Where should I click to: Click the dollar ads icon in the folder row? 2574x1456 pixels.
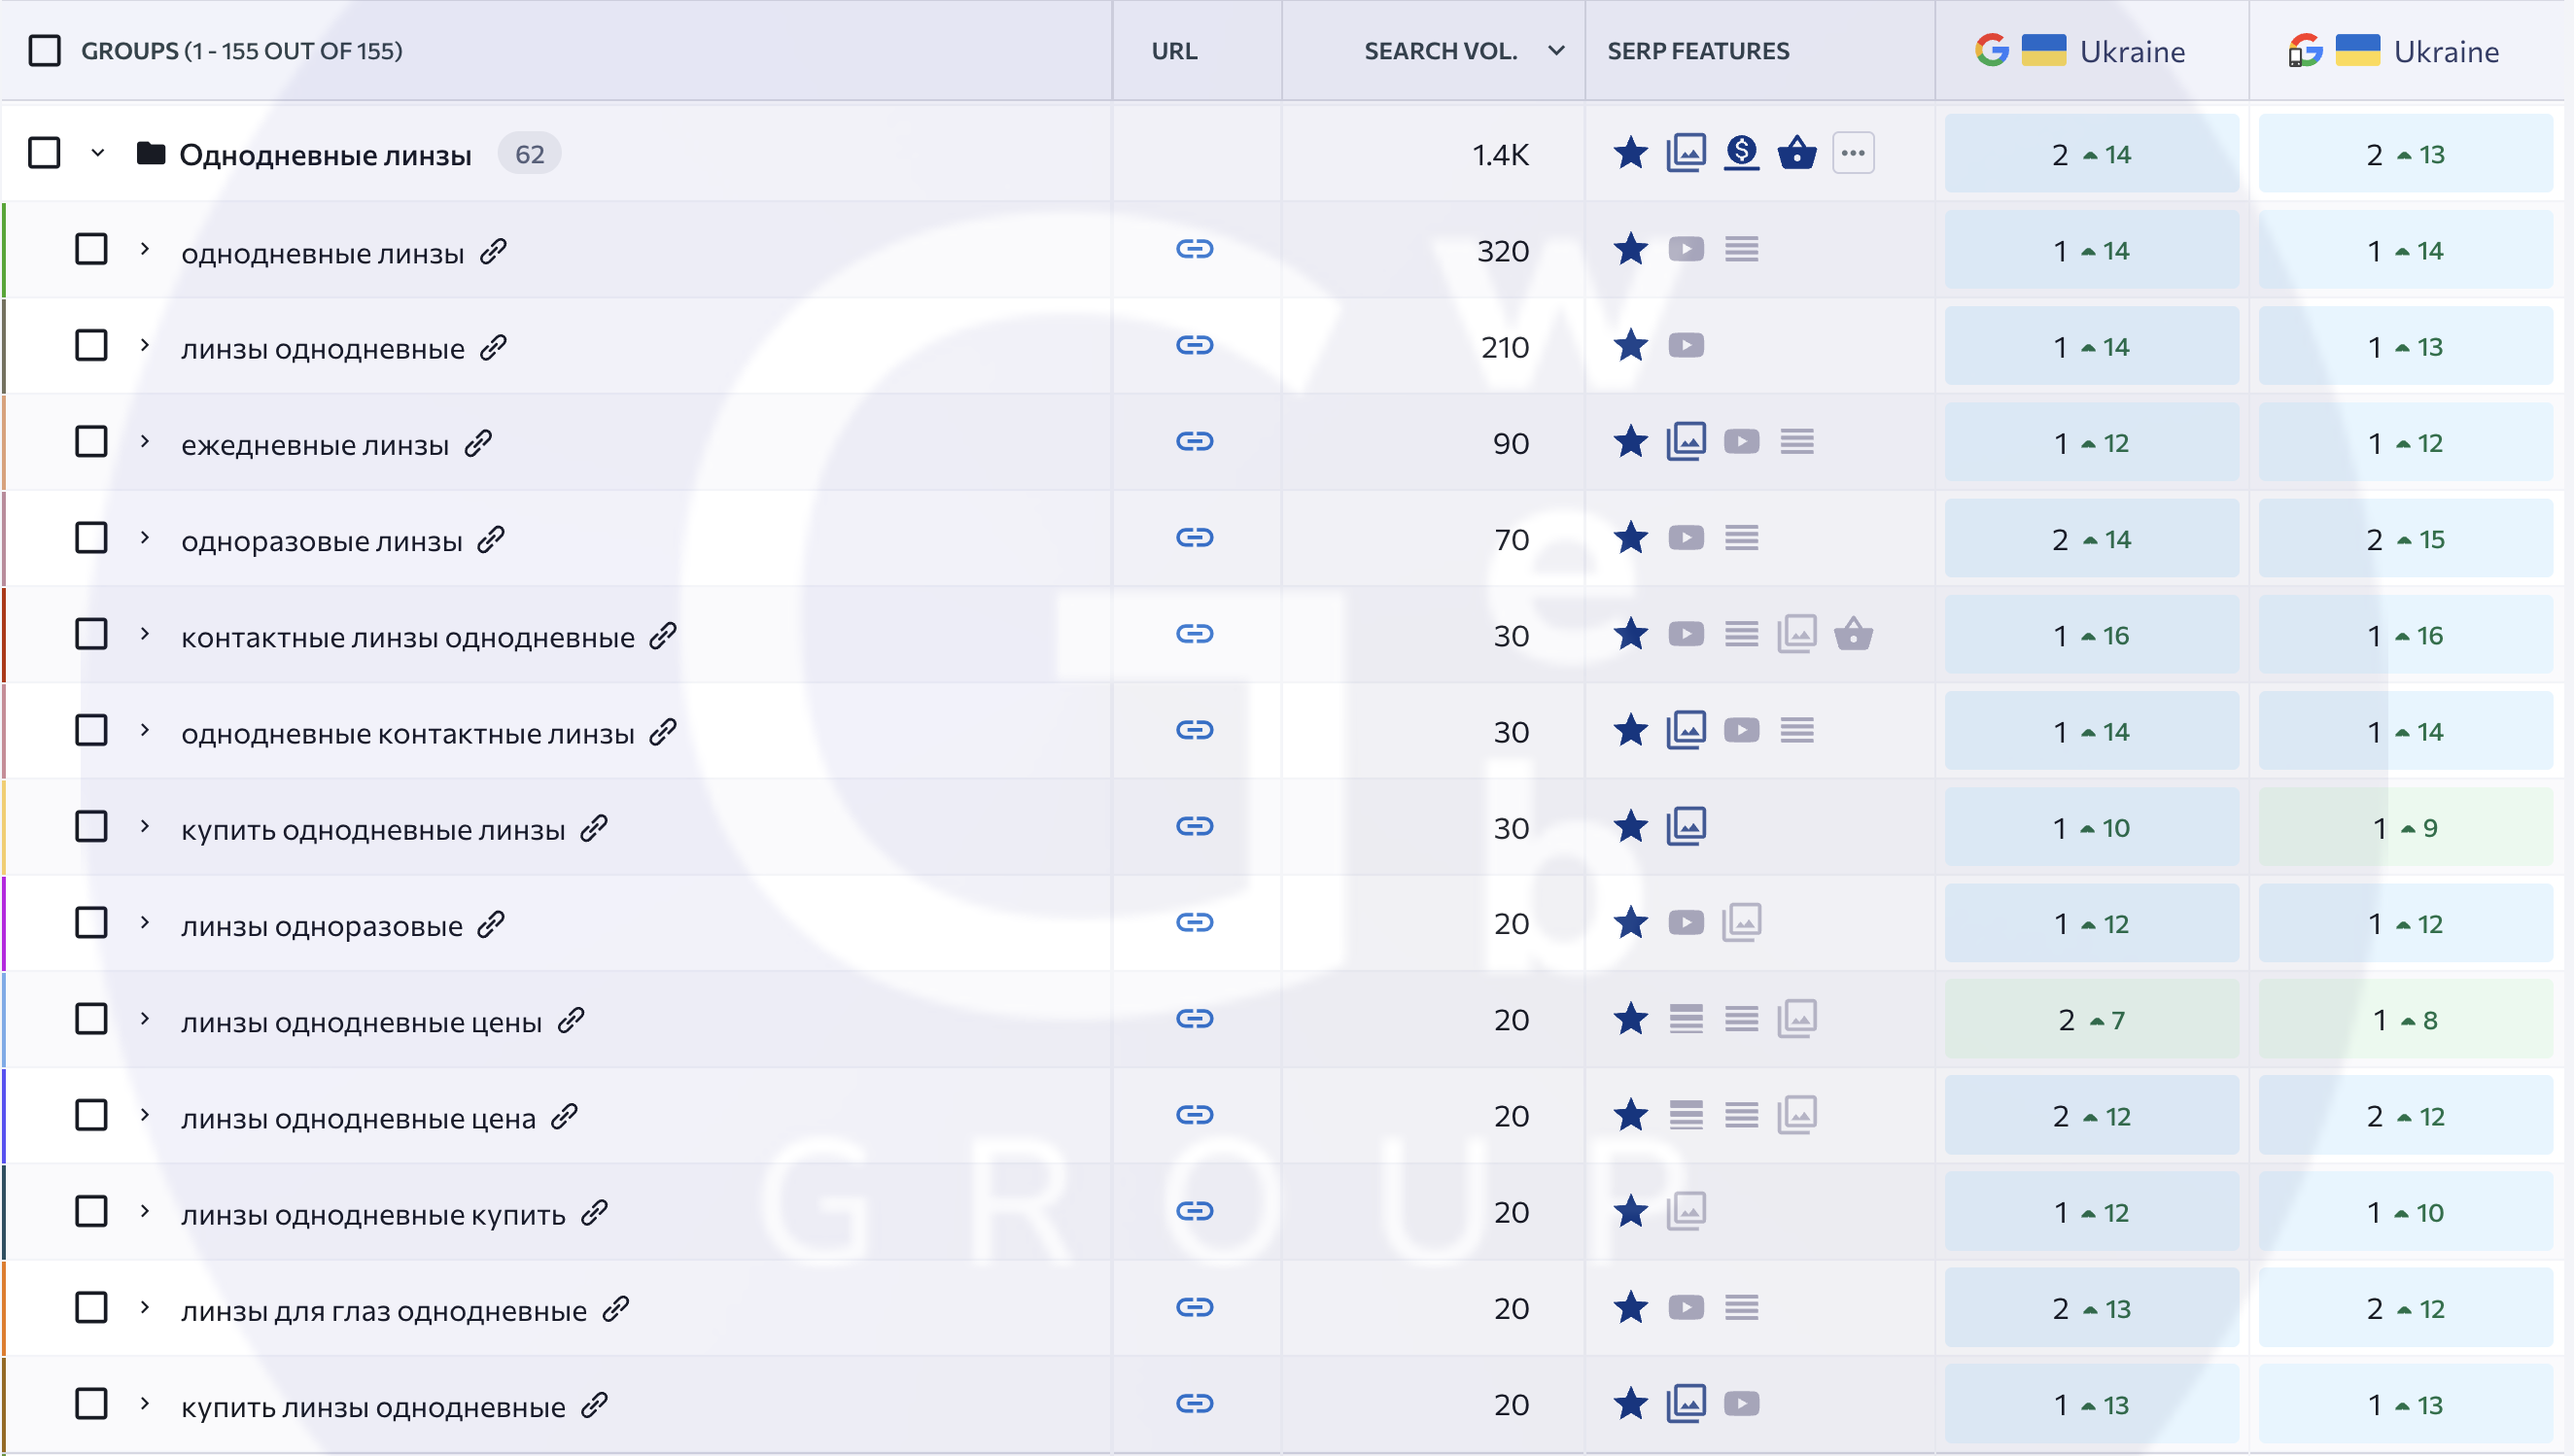1741,153
